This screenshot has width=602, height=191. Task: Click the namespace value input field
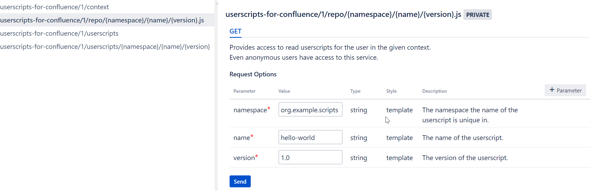point(310,110)
